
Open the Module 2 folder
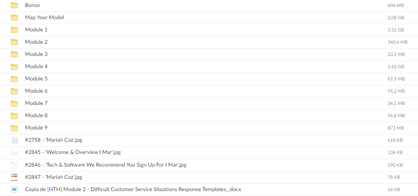click(36, 42)
